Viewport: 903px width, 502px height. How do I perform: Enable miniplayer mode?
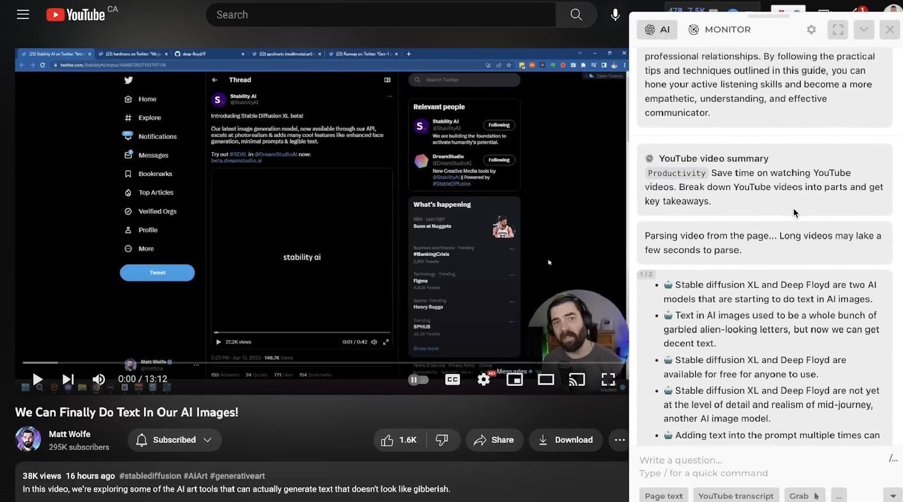tap(515, 380)
